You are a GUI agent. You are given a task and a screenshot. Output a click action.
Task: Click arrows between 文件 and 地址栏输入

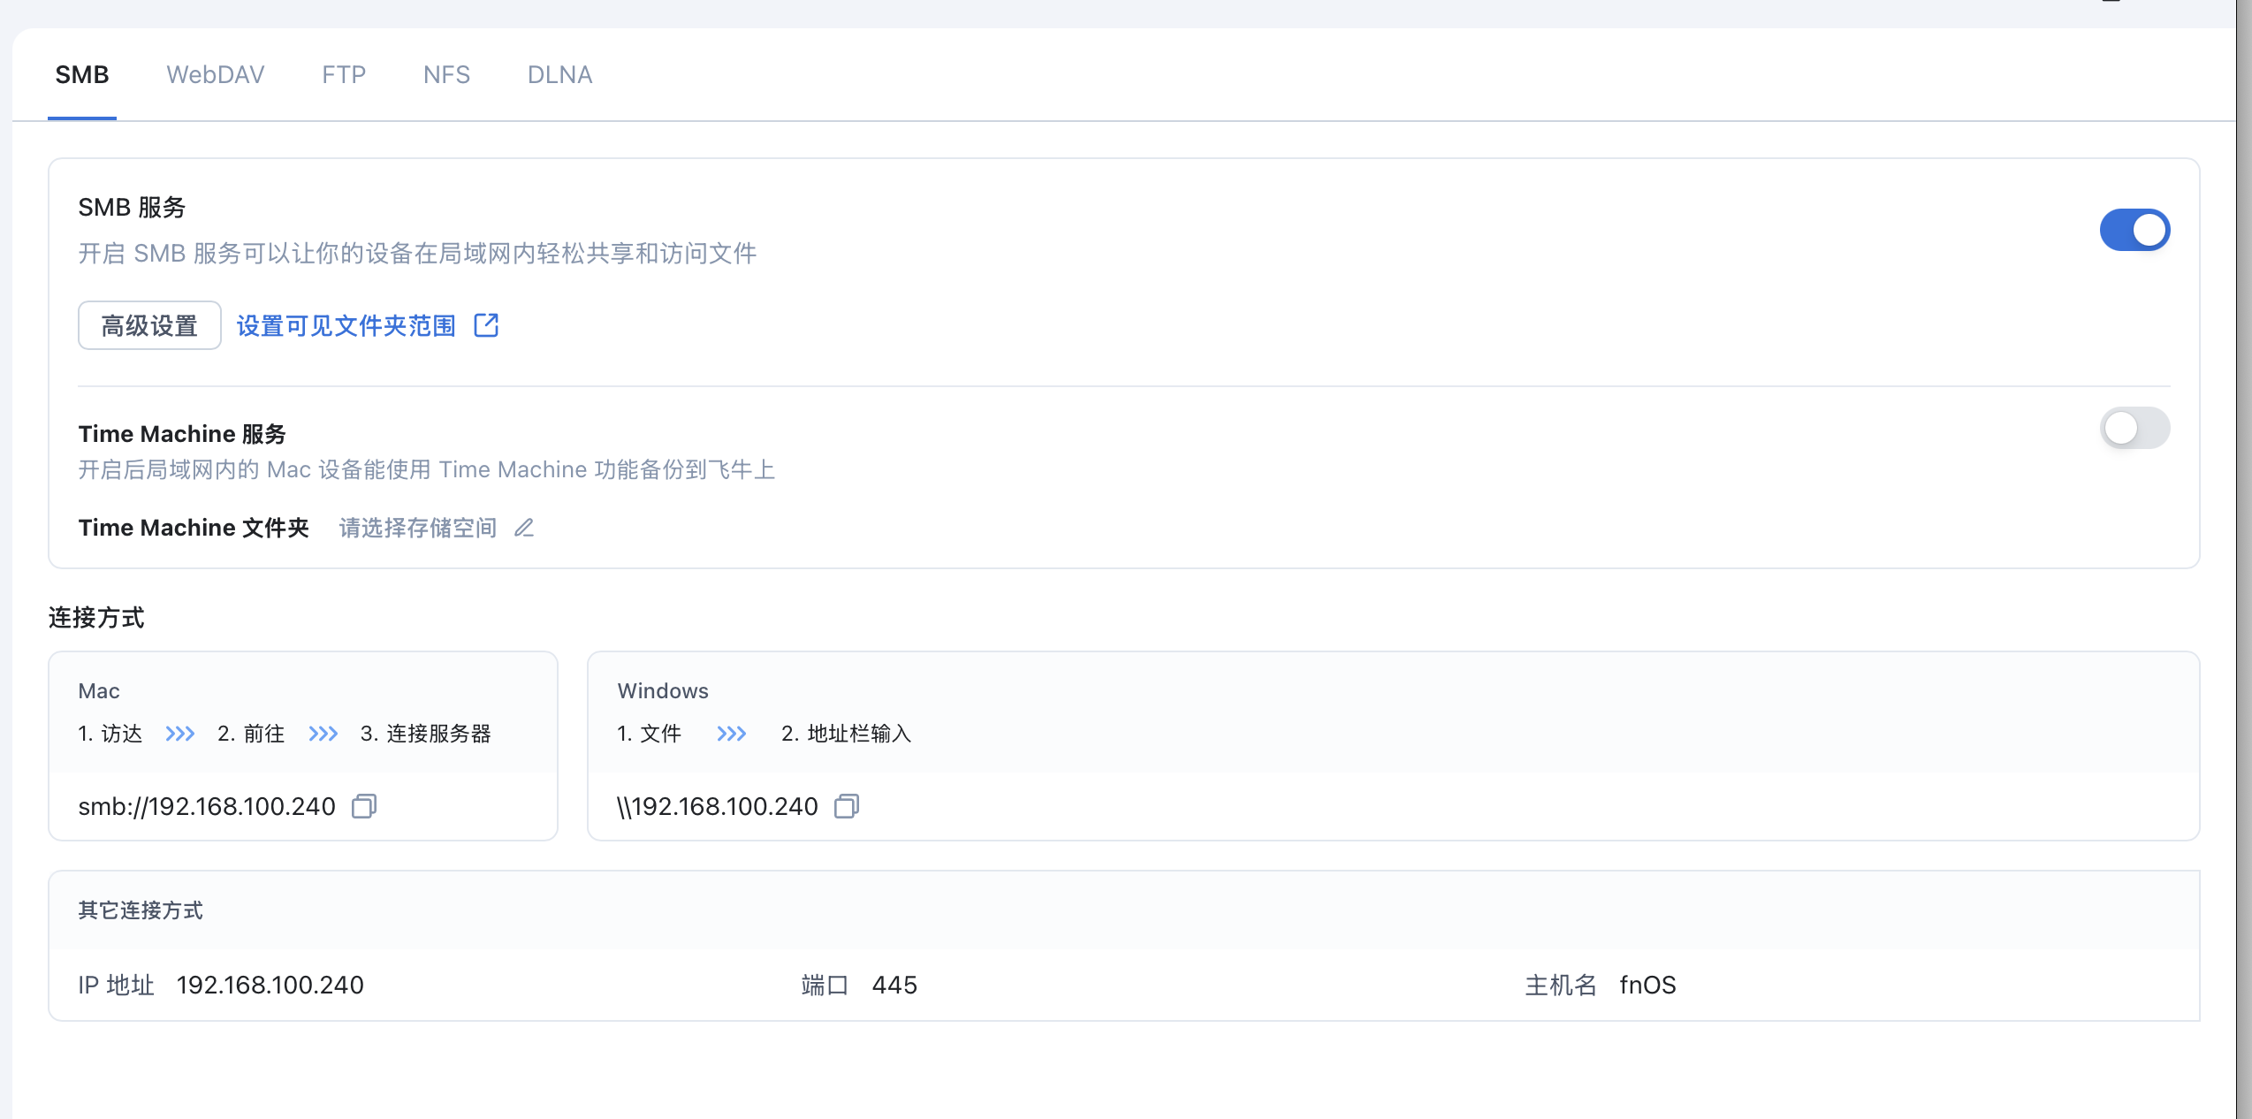click(732, 734)
